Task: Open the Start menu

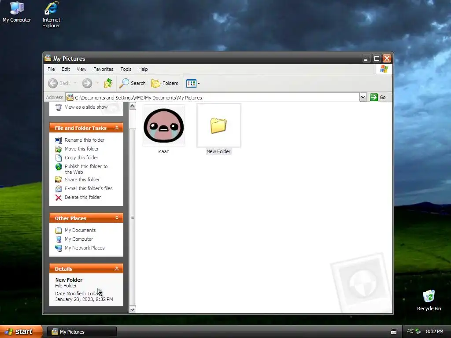Action: 21,332
